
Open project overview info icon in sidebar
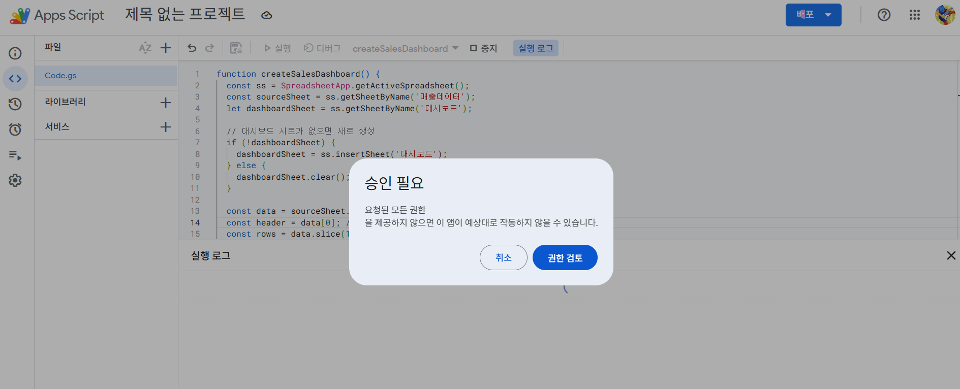[x=15, y=53]
